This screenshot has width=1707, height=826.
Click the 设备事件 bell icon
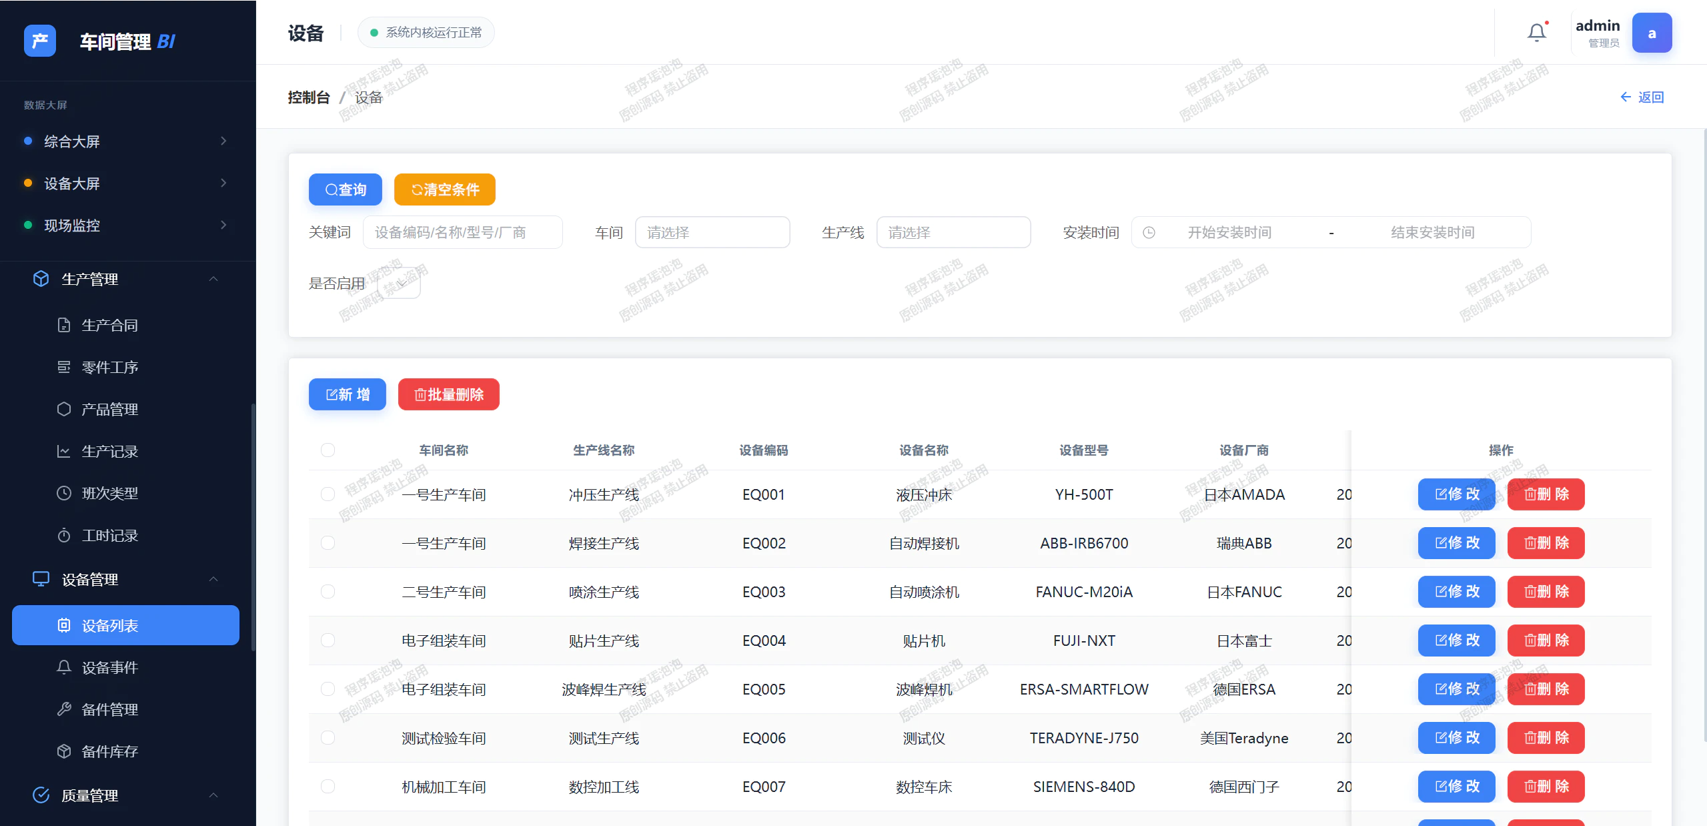(64, 667)
